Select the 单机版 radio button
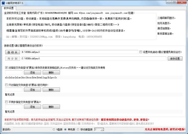 (66, 129)
